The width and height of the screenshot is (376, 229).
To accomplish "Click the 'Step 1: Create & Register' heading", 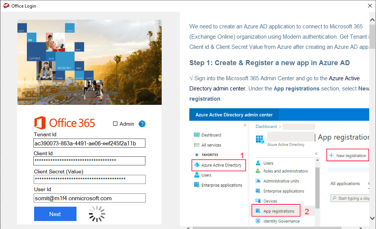I will point(270,63).
